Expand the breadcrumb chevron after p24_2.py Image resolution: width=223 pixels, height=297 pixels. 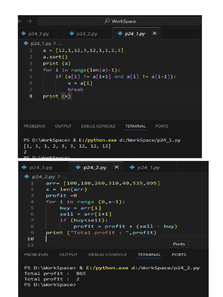pyautogui.click(x=59, y=177)
